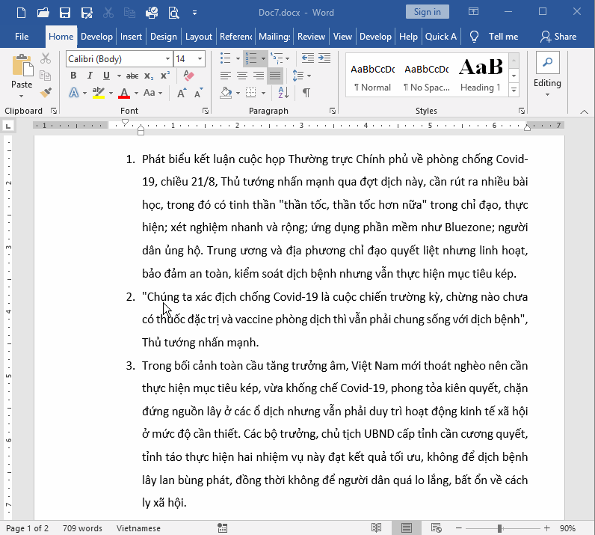Viewport: 595px width, 535px height.
Task: Shrink font size icon
Action: (198, 93)
